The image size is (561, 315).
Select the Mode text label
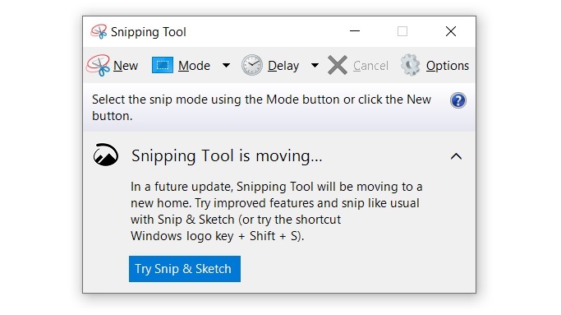194,66
